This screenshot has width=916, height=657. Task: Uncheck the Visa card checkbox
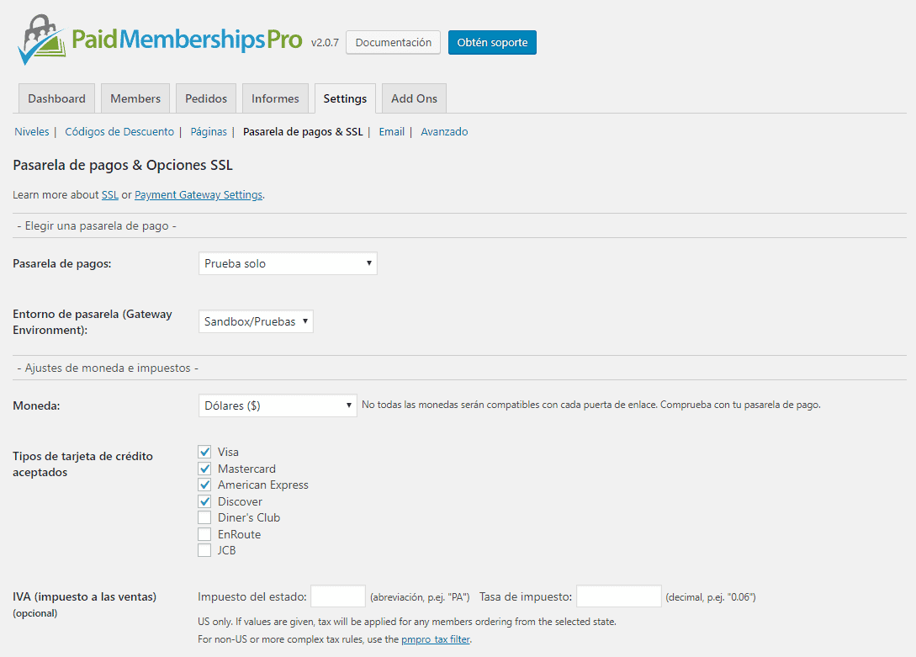click(x=204, y=453)
